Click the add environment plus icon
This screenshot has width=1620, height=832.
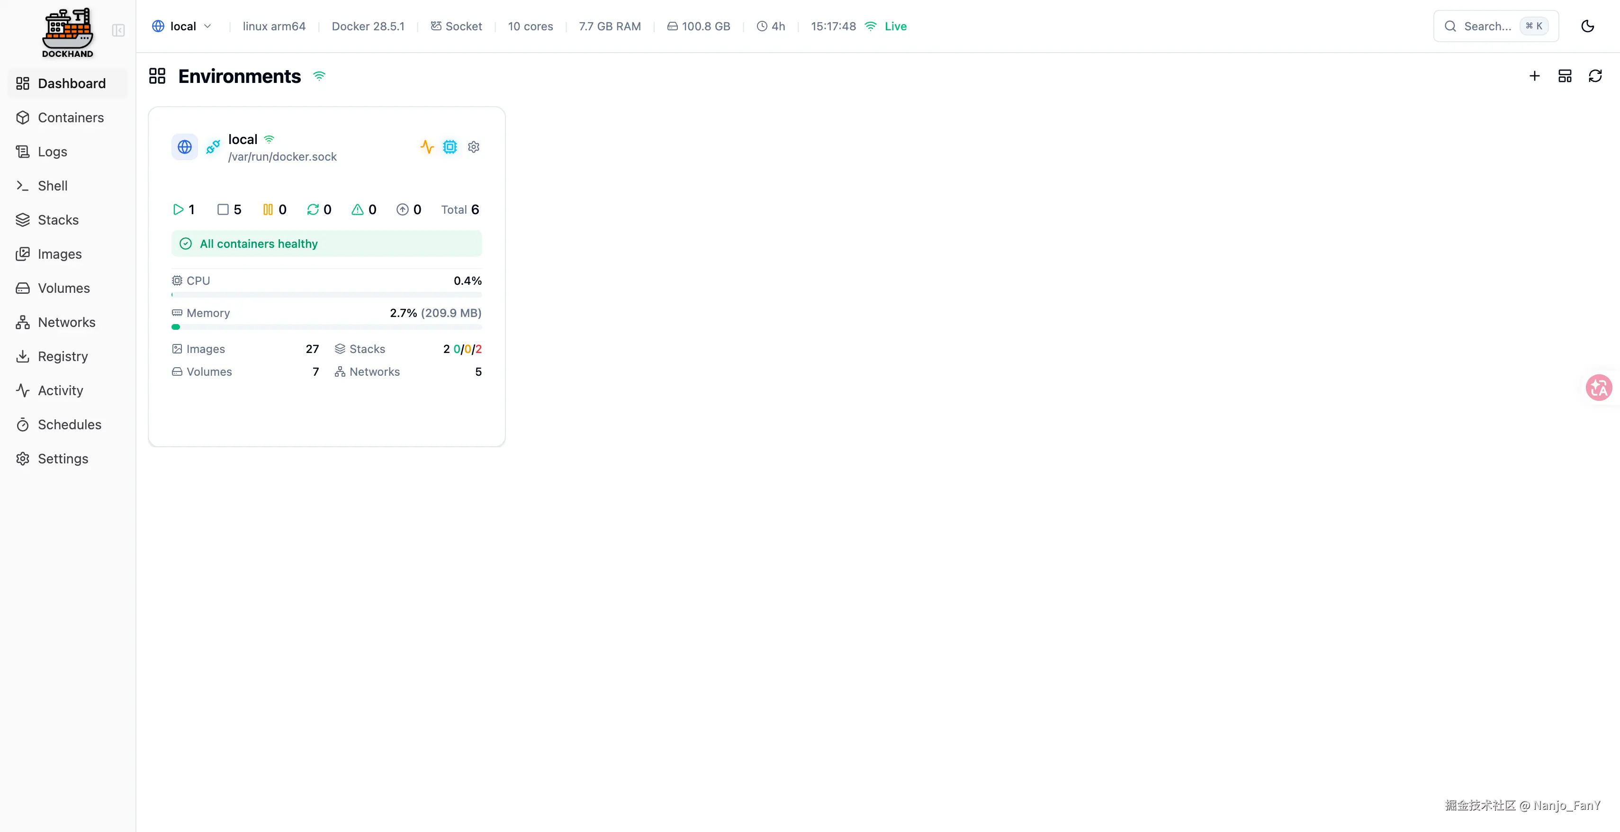tap(1534, 76)
